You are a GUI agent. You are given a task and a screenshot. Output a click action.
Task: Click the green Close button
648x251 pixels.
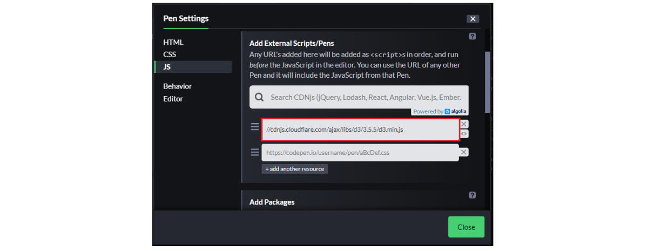pyautogui.click(x=466, y=227)
